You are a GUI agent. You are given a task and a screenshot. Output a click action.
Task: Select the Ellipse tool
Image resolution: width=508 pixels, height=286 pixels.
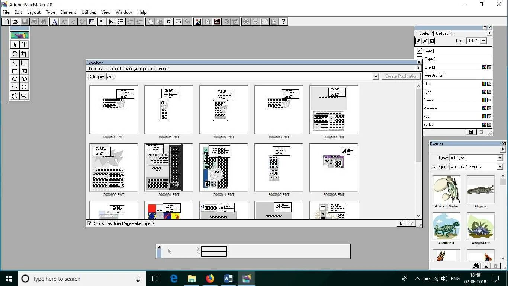[14, 79]
